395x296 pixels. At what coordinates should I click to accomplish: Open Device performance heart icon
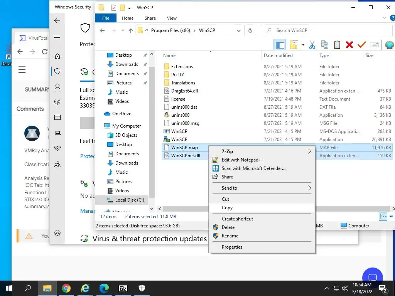pos(57,148)
